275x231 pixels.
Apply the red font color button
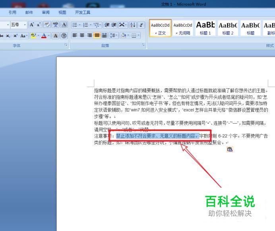point(44,36)
